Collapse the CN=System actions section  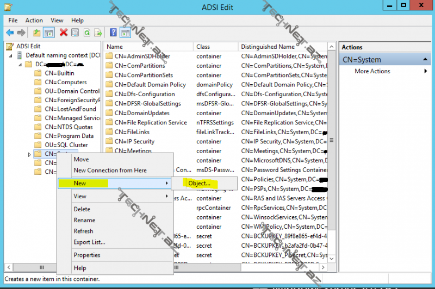[426, 60]
